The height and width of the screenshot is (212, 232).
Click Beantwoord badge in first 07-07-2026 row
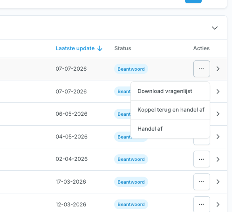coord(131,69)
